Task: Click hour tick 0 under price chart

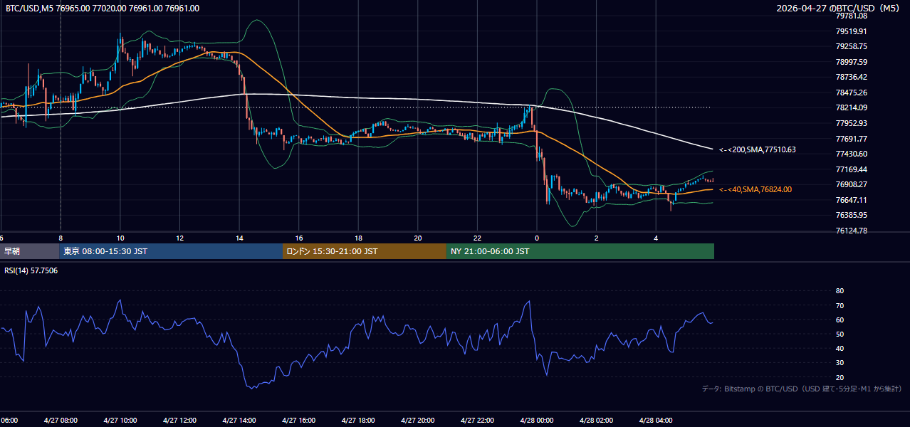Action: click(x=537, y=238)
